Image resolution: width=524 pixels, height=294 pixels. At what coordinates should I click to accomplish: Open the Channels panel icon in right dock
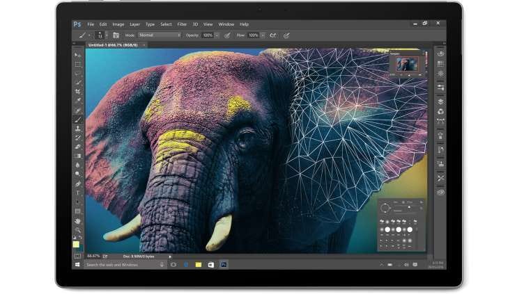tap(441, 111)
